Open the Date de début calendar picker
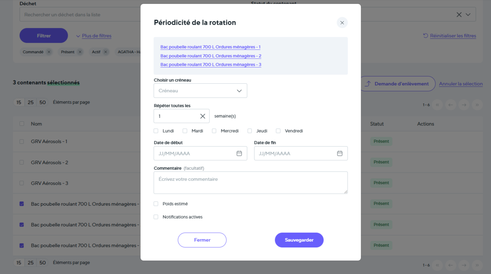This screenshot has width=491, height=274. tap(239, 153)
